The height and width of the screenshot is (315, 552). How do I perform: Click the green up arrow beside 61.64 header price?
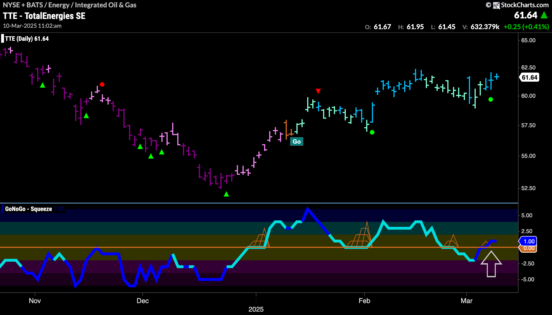(544, 15)
